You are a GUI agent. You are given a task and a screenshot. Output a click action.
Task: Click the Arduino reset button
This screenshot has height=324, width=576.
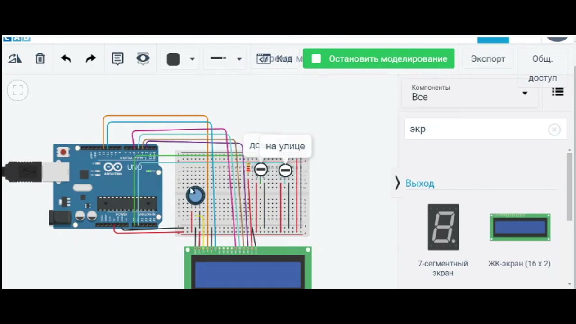point(63,152)
